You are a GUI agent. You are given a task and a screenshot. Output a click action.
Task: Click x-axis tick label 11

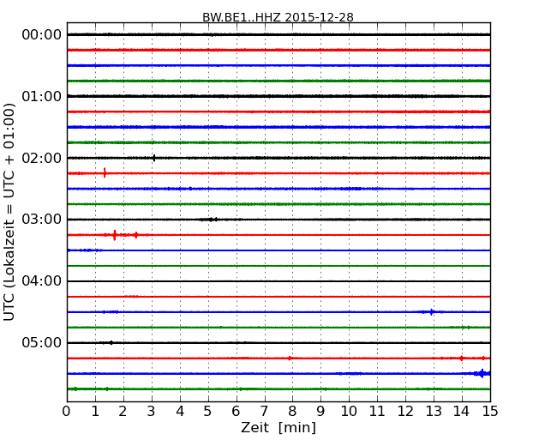coord(377,412)
